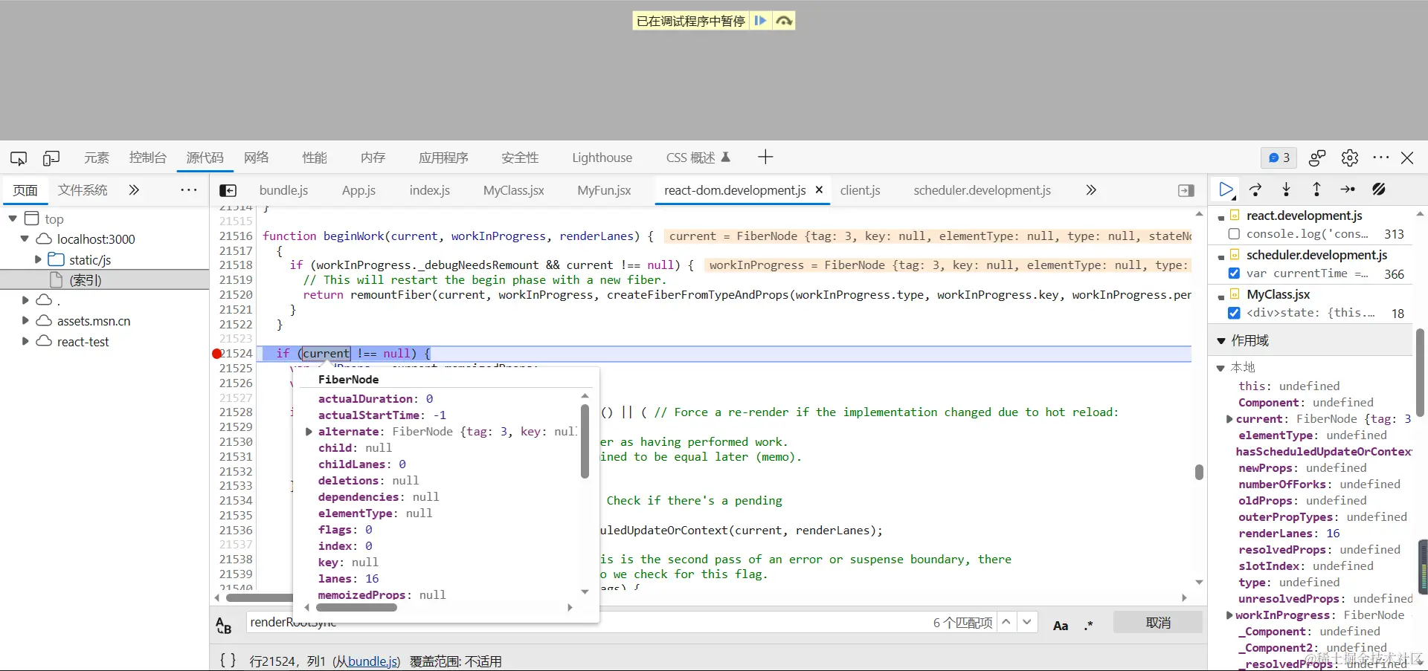Close react-dom.development.js file tab
Image resolution: width=1428 pixels, height=671 pixels.
tap(819, 189)
